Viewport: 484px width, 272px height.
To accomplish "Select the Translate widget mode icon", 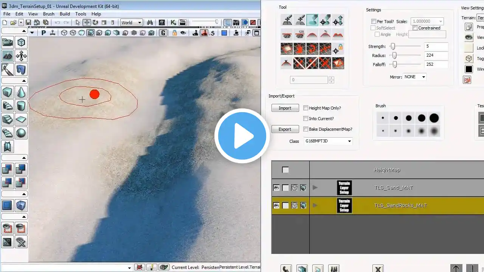I will tap(87, 23).
